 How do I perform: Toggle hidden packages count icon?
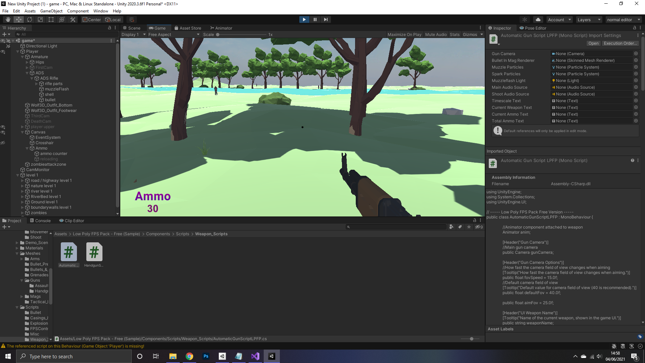coord(479,227)
